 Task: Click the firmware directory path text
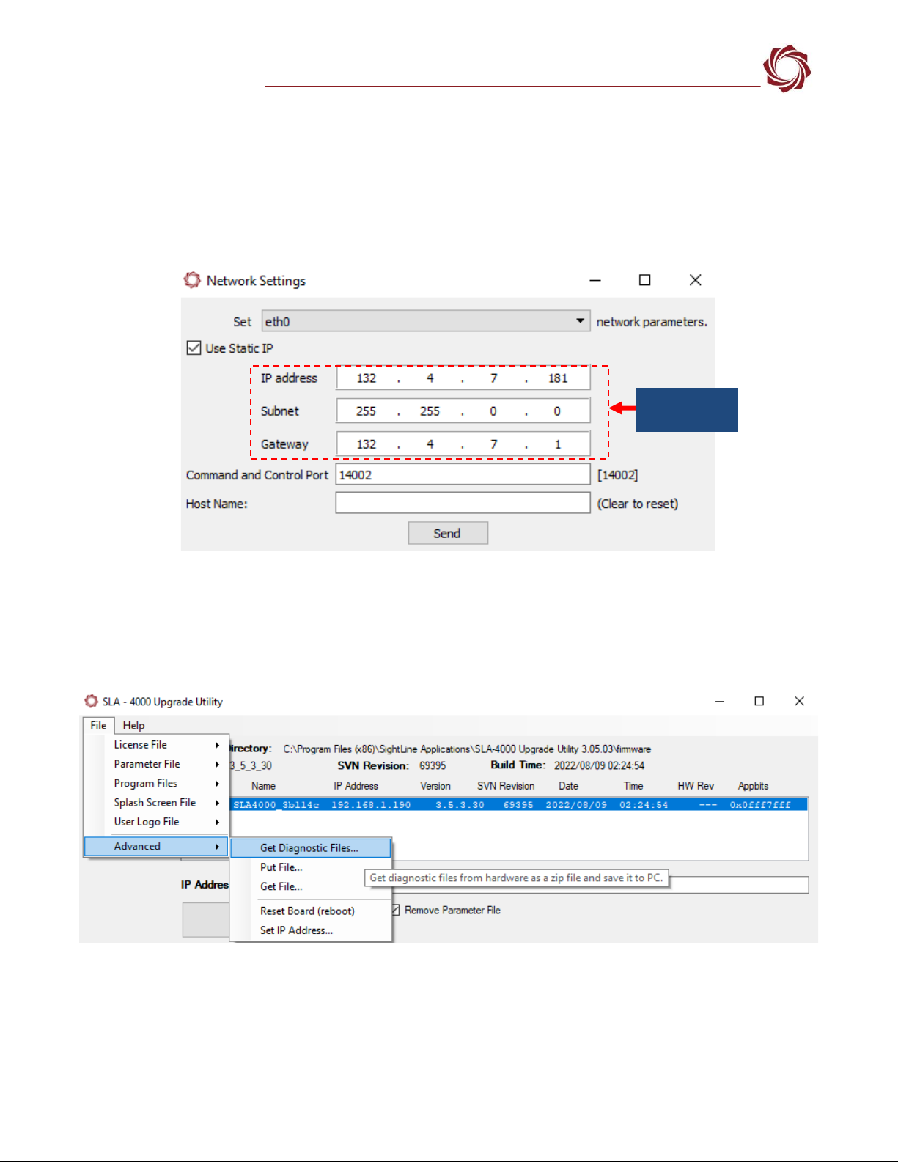467,749
